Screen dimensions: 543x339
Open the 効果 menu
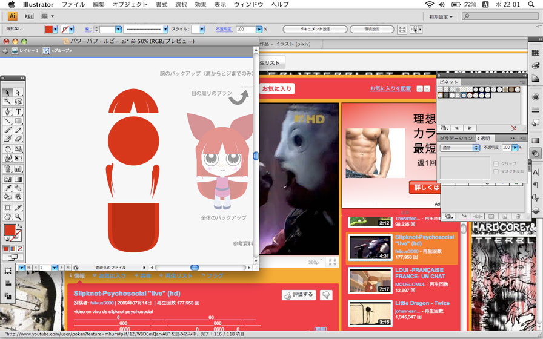[x=201, y=4]
